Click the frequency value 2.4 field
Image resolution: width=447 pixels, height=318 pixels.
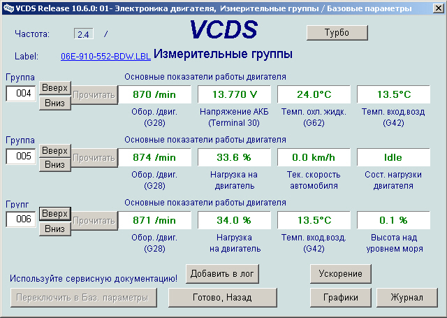pos(84,34)
